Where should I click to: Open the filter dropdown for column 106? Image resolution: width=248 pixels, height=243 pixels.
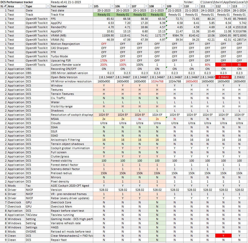[129, 6]
